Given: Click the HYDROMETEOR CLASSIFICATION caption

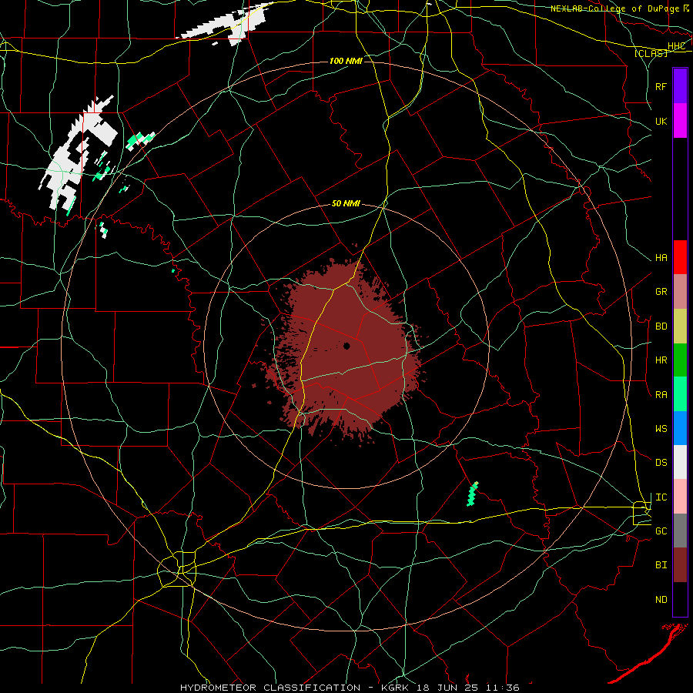Looking at the screenshot, I should pyautogui.click(x=270, y=688).
